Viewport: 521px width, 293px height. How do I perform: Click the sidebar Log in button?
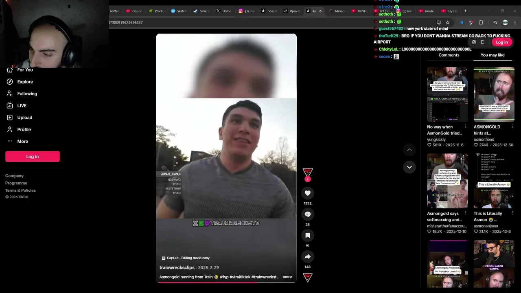click(33, 157)
